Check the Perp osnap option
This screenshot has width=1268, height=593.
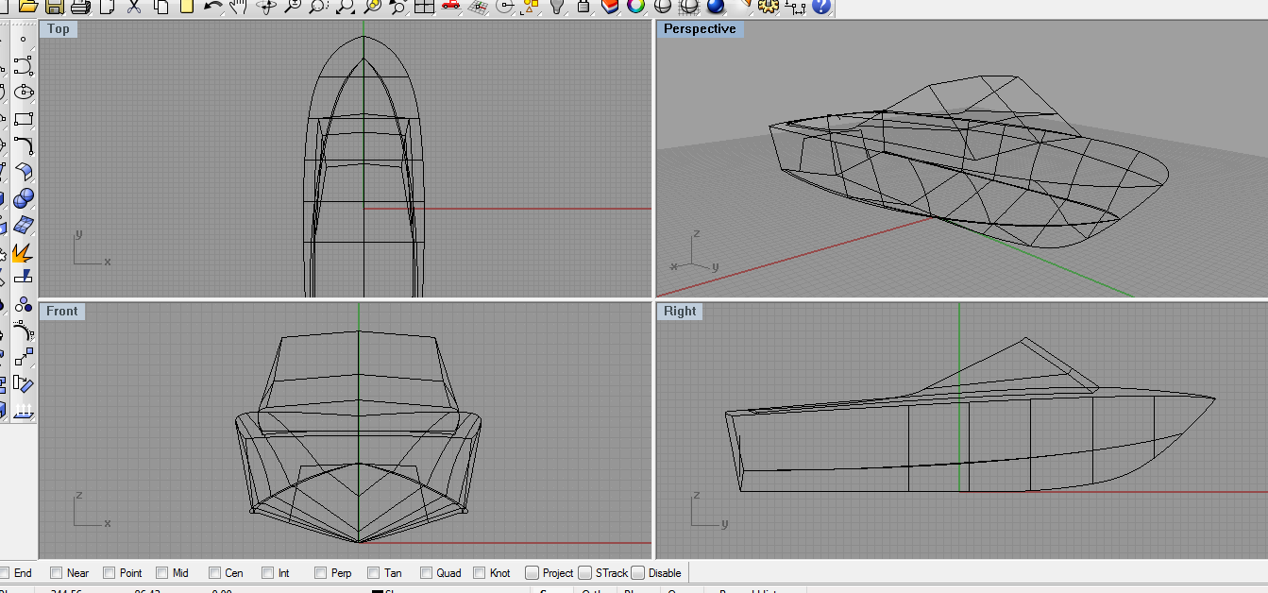point(321,572)
